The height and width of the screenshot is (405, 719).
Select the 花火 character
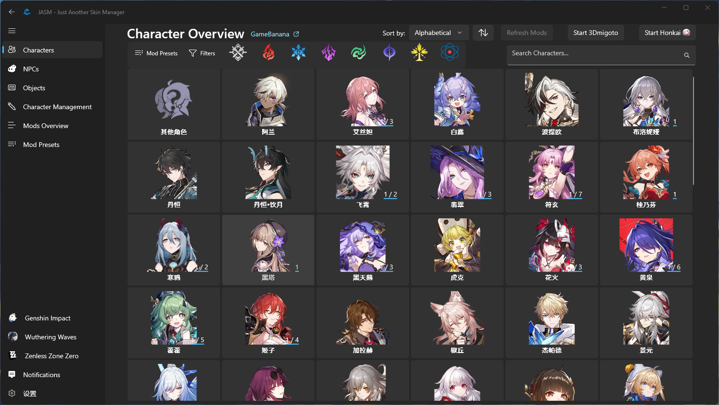[552, 250]
